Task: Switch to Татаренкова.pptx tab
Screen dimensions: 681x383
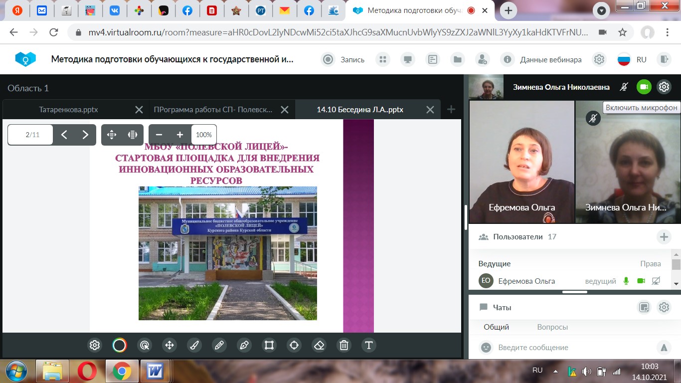Action: click(x=68, y=110)
